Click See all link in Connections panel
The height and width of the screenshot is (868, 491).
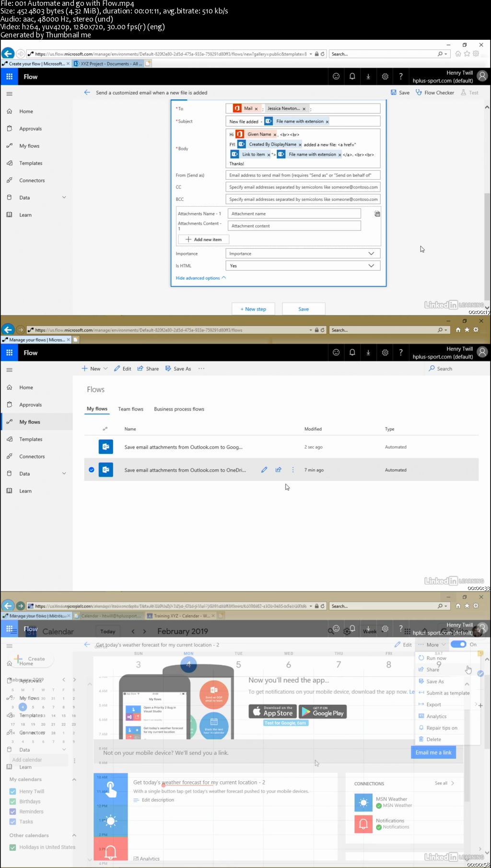point(444,783)
